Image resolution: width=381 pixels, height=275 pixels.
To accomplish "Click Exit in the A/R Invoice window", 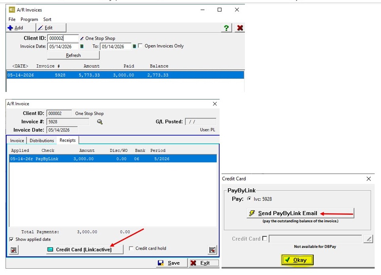I will (x=204, y=263).
